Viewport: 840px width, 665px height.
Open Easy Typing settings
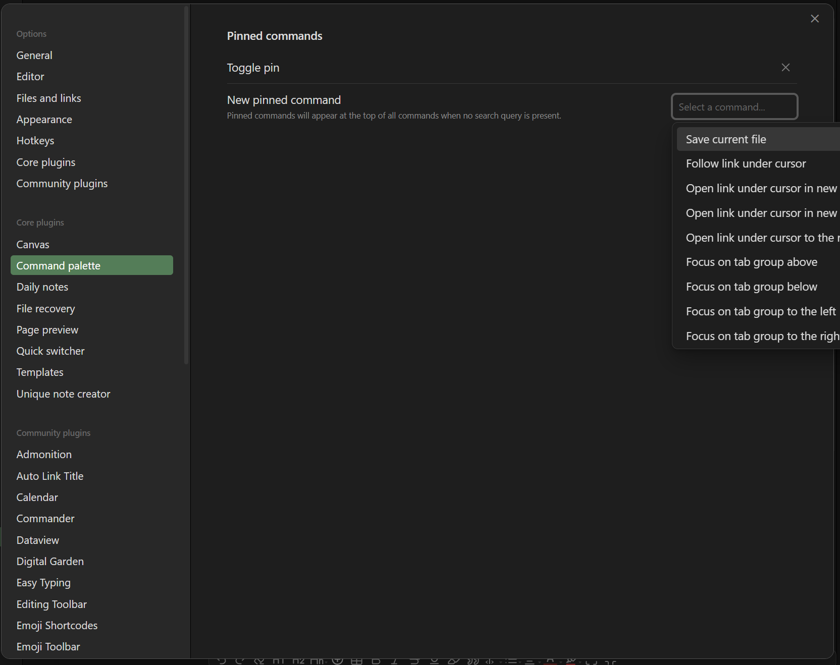pos(92,583)
